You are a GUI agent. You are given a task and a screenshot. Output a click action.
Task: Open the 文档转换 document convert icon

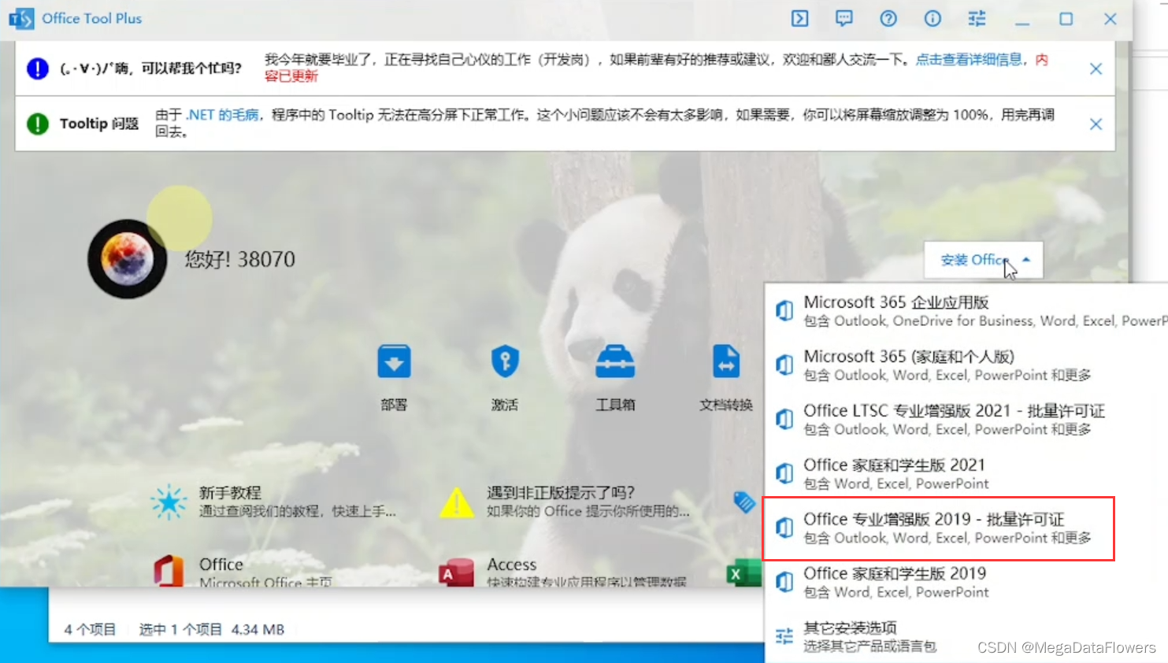(x=726, y=361)
